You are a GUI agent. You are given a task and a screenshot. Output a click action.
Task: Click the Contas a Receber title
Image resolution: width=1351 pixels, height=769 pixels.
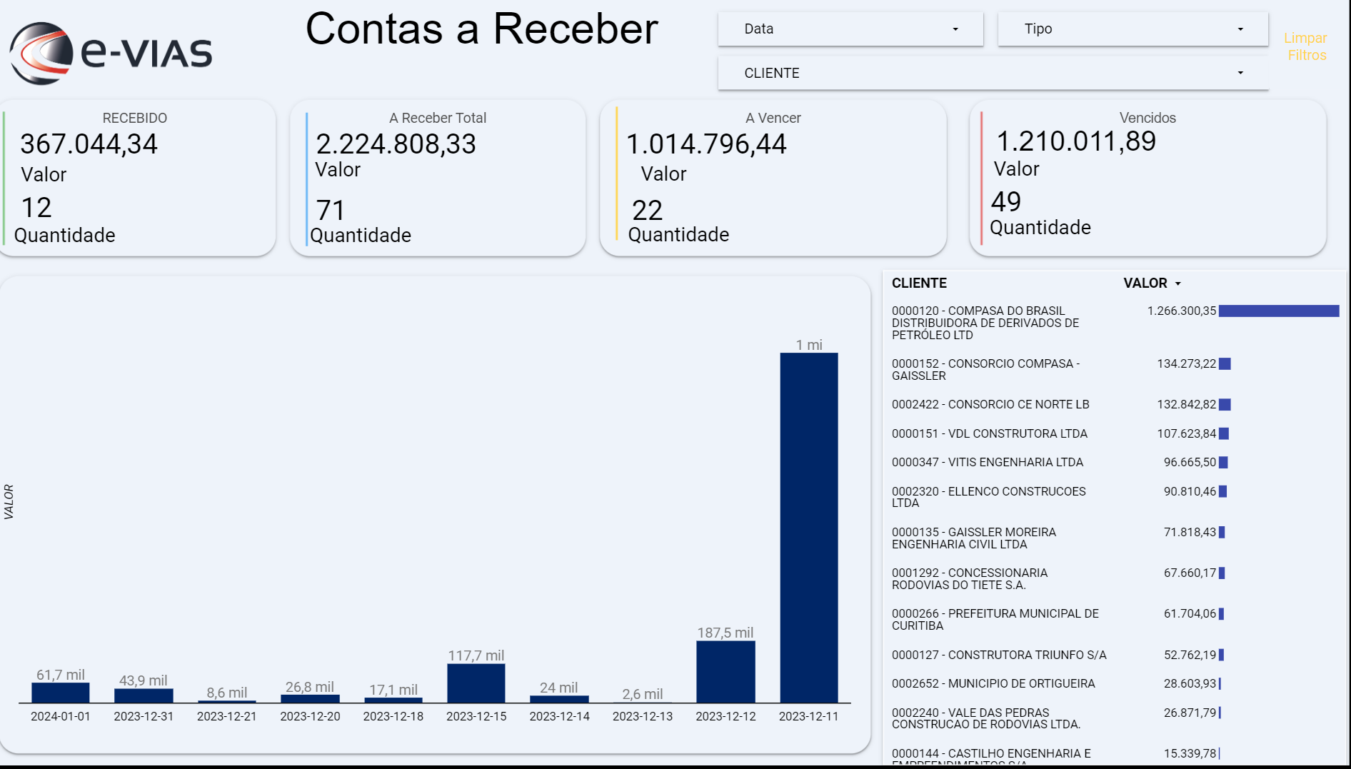pyautogui.click(x=482, y=29)
